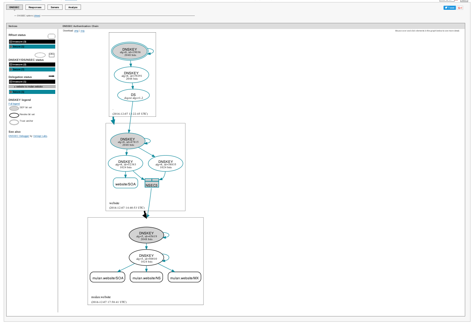Select root DNSKEY node with id 19036
Screen dimensions: 473x323
coord(130,51)
